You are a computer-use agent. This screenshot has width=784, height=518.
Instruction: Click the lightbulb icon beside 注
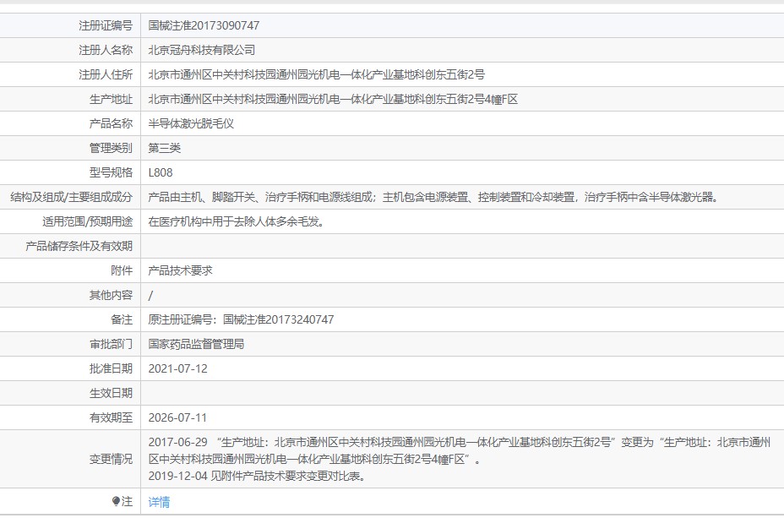[x=116, y=501]
